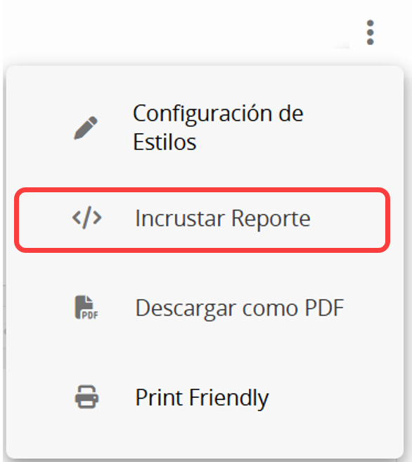Choose the Print Friendly option
Image resolution: width=412 pixels, height=462 pixels.
[205, 397]
